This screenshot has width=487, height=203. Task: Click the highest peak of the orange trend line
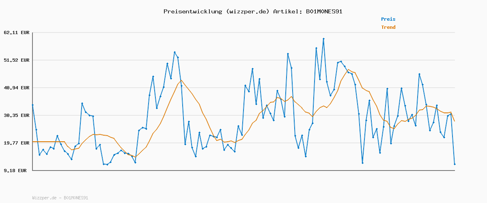[348, 69]
